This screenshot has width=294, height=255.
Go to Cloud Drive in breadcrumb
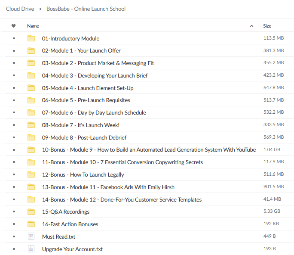point(20,9)
